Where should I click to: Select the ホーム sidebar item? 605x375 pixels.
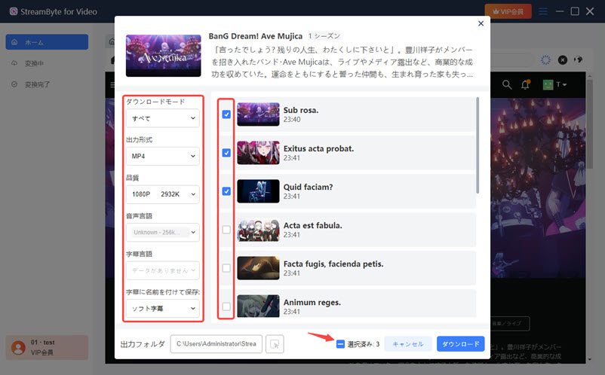(47, 42)
